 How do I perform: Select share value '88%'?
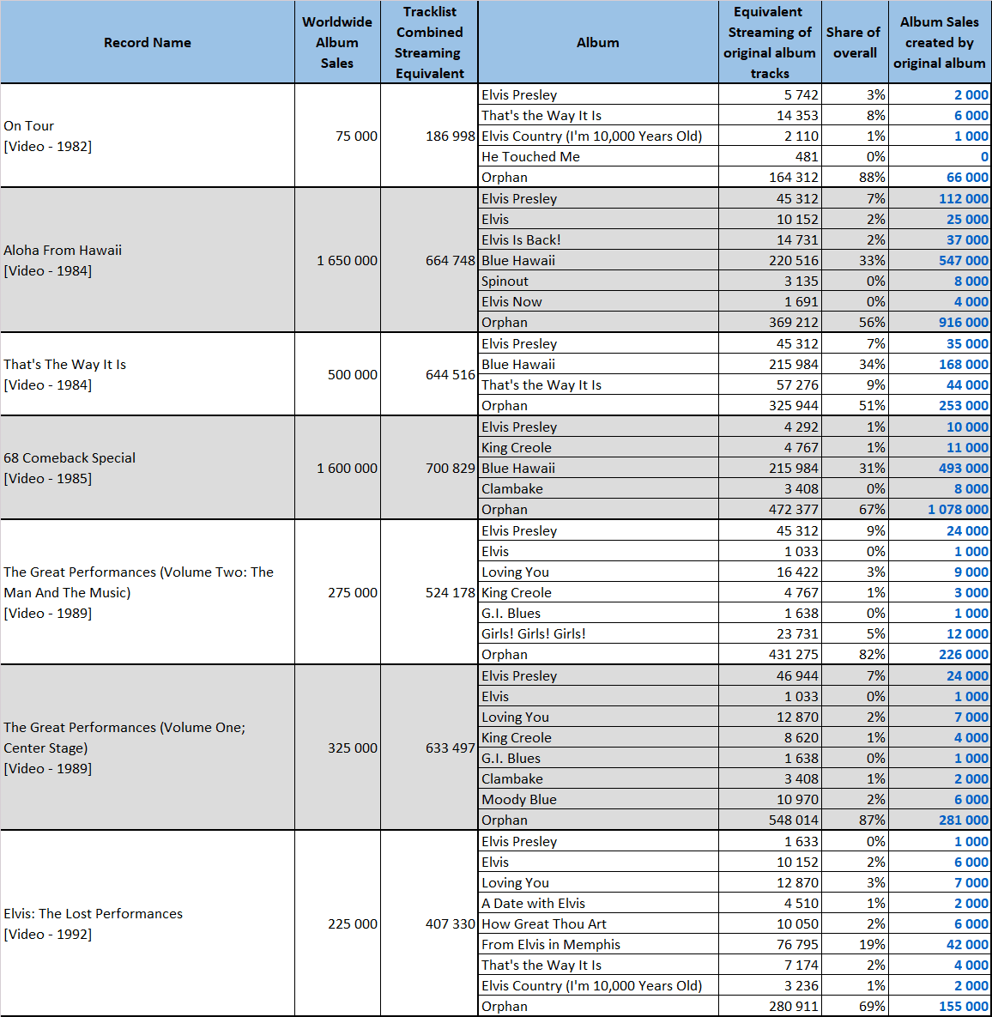pyautogui.click(x=873, y=177)
